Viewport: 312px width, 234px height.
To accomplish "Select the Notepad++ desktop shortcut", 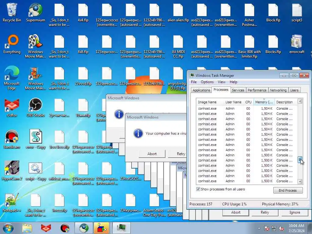I will click(x=12, y=203).
